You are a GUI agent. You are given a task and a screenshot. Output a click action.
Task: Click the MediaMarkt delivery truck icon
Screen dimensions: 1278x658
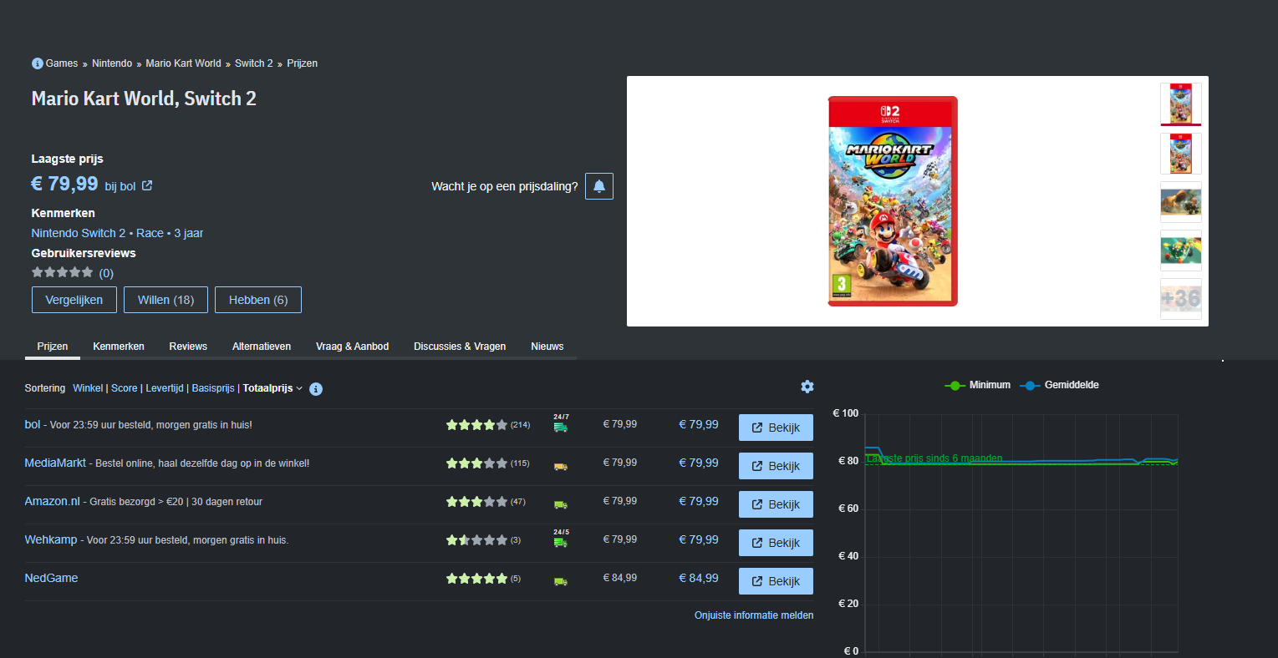click(x=561, y=466)
